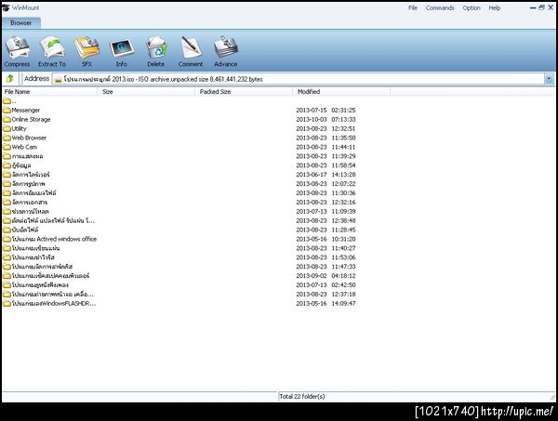Click the Messenger folder icon
Viewport: 558px width, 421px height.
click(x=7, y=111)
